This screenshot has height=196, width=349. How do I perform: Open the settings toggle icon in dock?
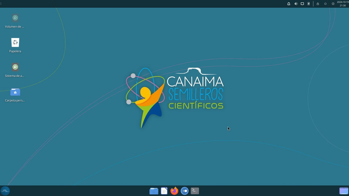[185, 191]
